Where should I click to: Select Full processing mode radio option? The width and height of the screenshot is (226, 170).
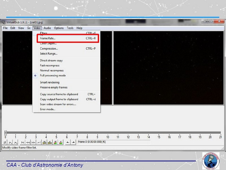tap(53, 76)
